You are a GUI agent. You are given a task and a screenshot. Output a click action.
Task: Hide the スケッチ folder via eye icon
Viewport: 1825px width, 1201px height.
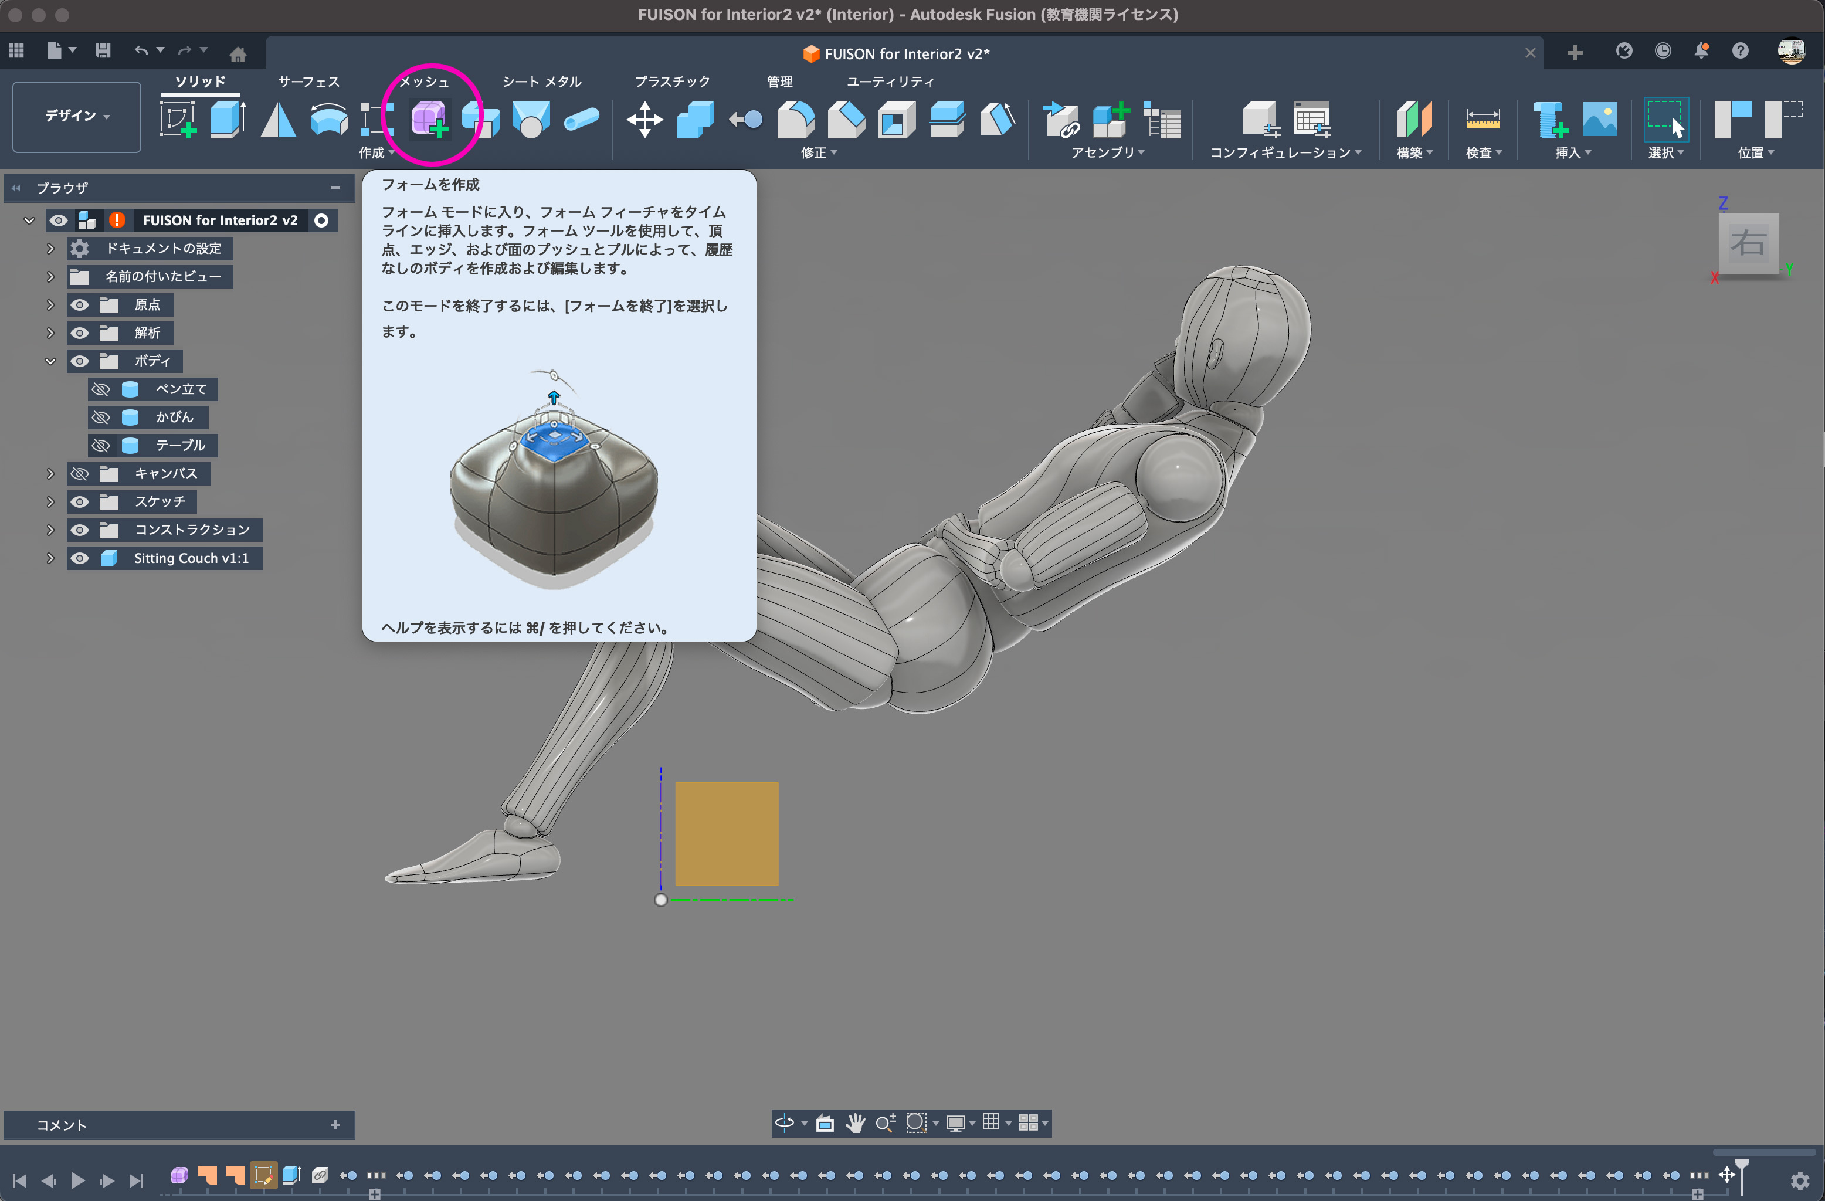point(80,501)
